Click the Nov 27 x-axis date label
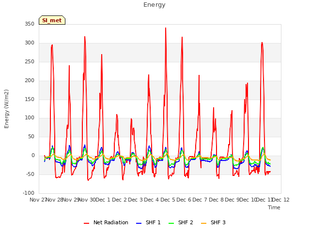310x232 pixels. [x=38, y=200]
